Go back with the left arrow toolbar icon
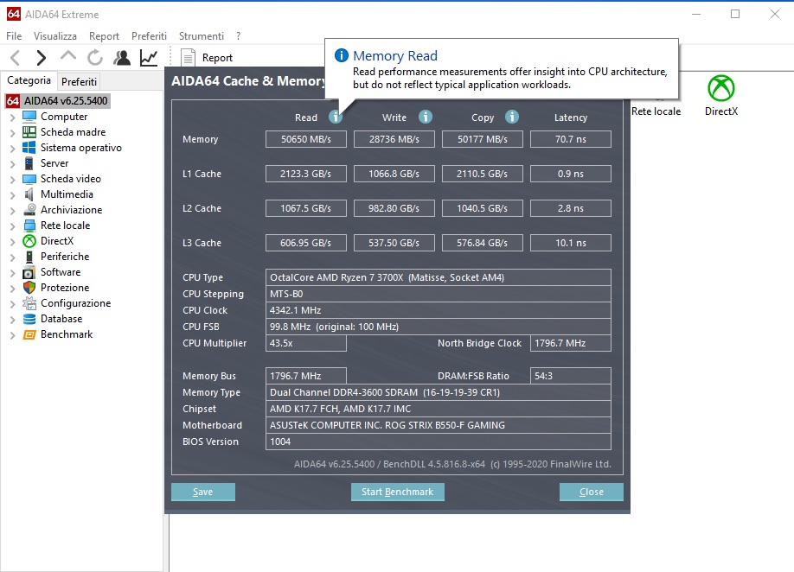Screen dimensions: 794x572 [x=16, y=58]
